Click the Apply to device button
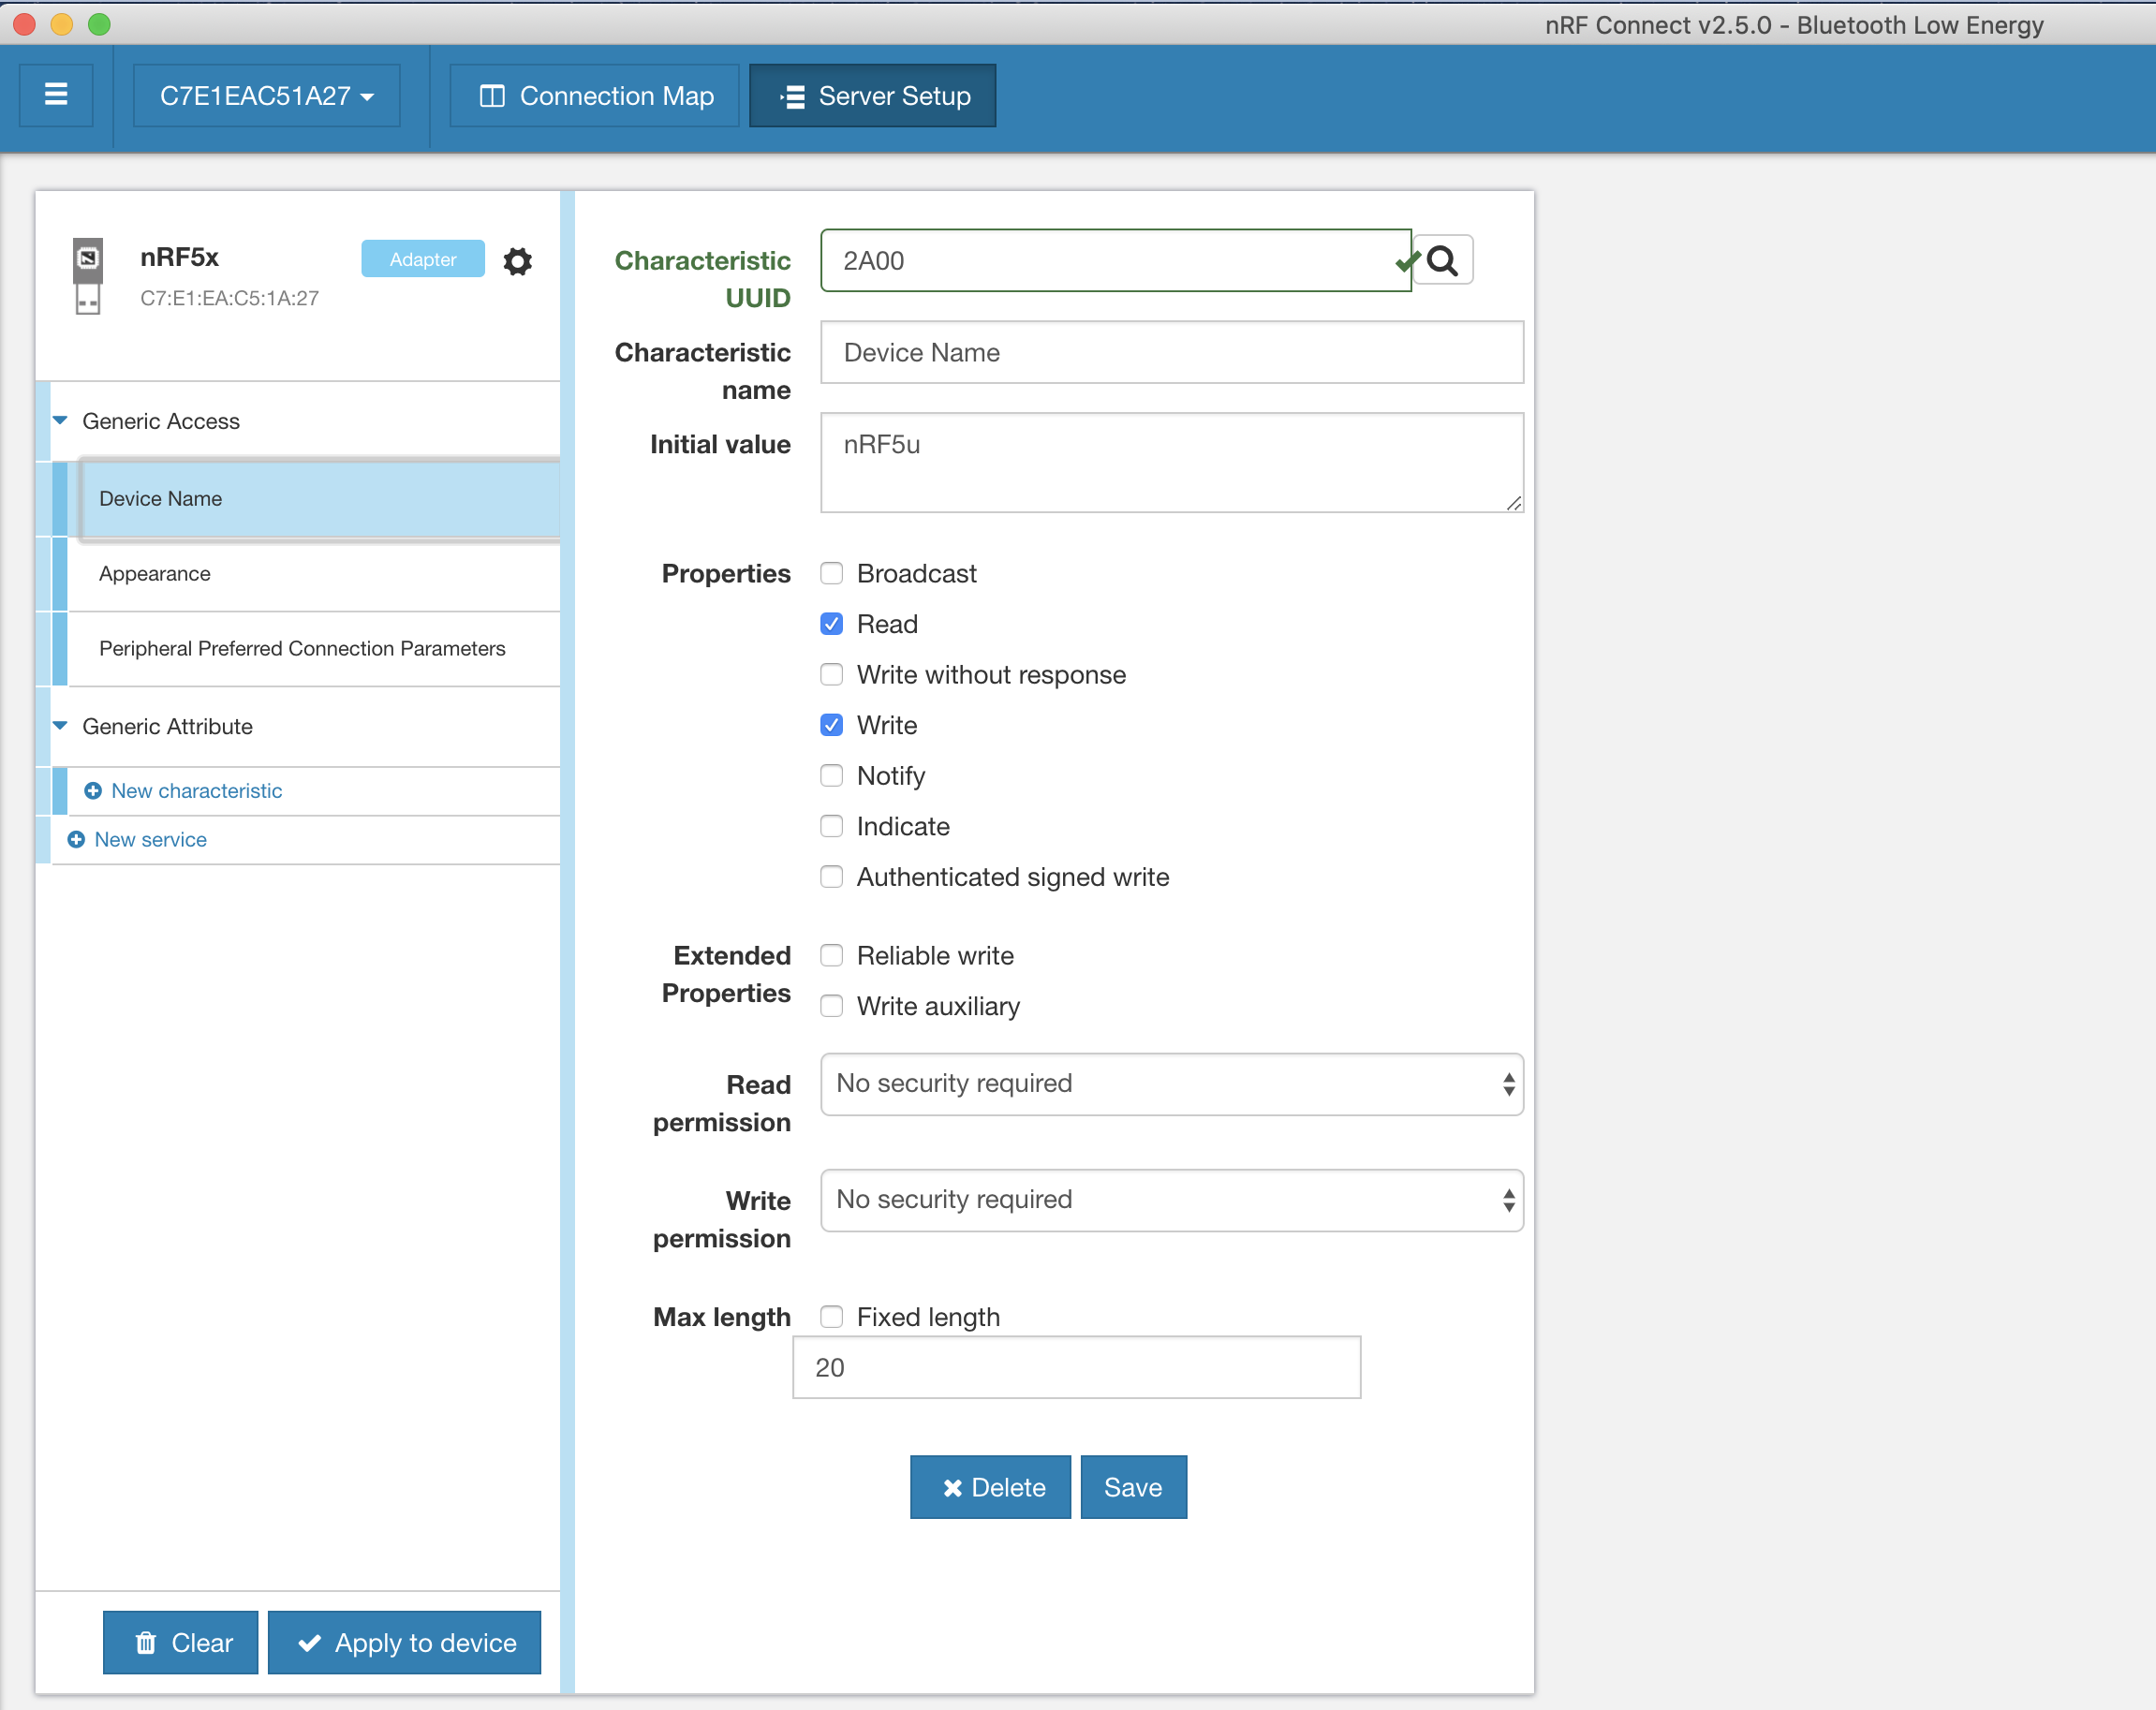Image resolution: width=2156 pixels, height=1710 pixels. 405,1643
